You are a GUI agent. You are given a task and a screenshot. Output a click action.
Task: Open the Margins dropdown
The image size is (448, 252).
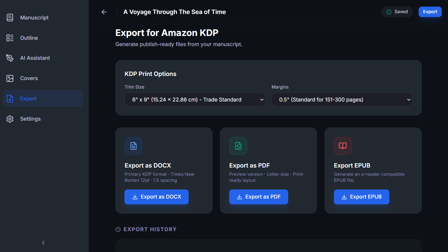342,100
